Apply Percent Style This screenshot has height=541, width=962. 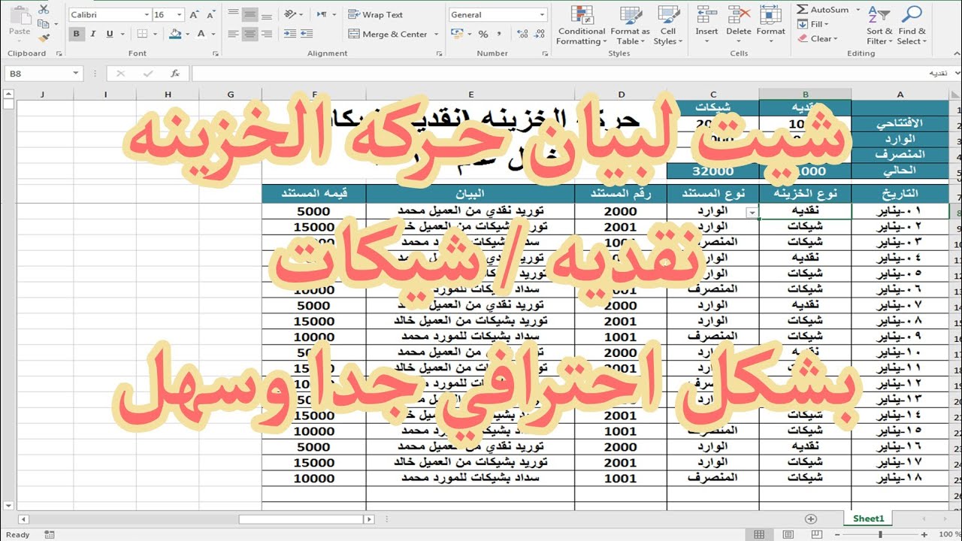pos(483,34)
